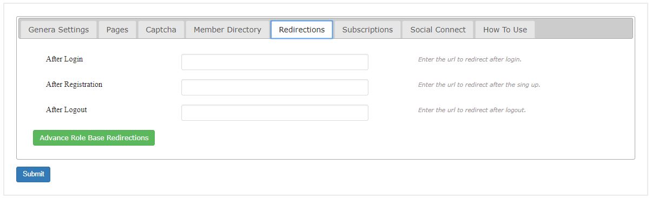Click the After Logout label
Screen dimensions: 652x199
(x=67, y=110)
